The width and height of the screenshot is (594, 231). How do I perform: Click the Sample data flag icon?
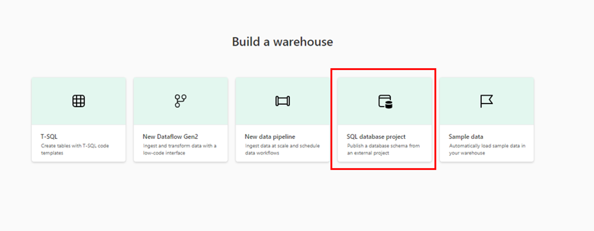(486, 101)
